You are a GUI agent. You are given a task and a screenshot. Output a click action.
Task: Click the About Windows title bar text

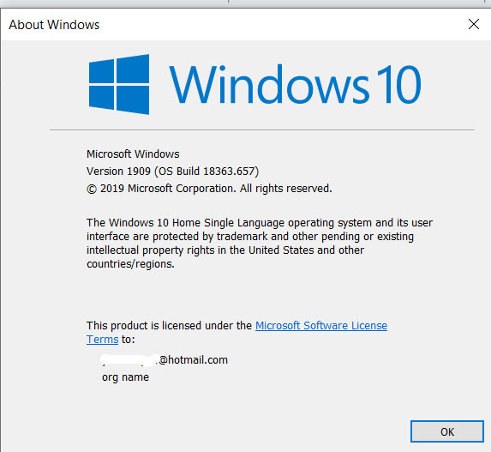[54, 25]
